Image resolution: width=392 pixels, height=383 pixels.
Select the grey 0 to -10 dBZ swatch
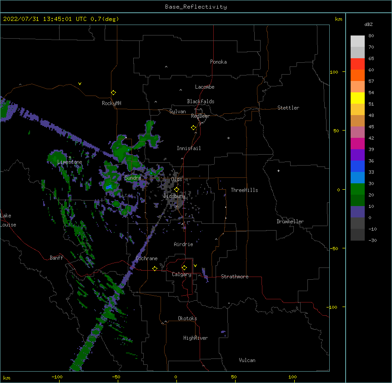(357, 223)
